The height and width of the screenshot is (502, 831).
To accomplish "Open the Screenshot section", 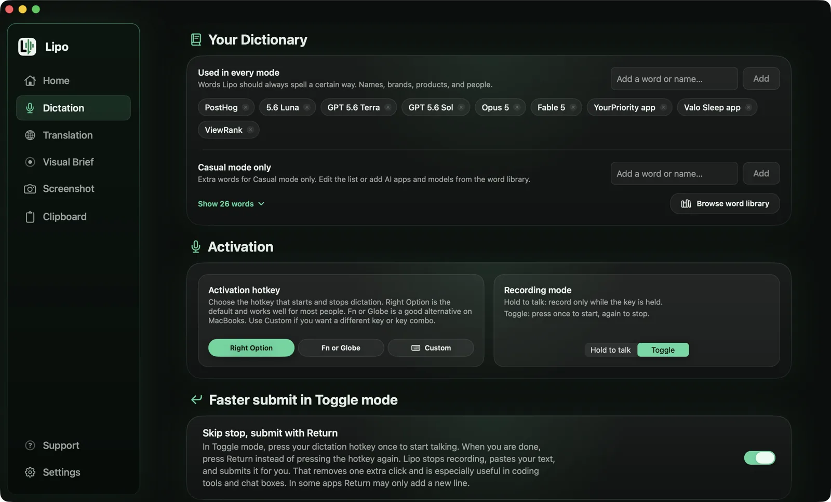I will tap(73, 189).
